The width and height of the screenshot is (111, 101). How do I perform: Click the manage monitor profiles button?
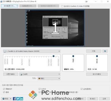click(x=48, y=6)
